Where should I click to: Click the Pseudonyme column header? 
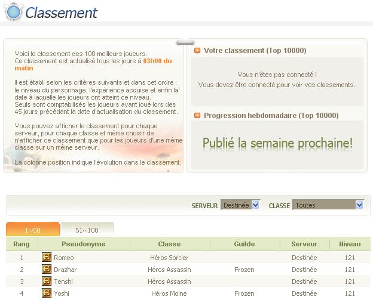[x=84, y=244]
